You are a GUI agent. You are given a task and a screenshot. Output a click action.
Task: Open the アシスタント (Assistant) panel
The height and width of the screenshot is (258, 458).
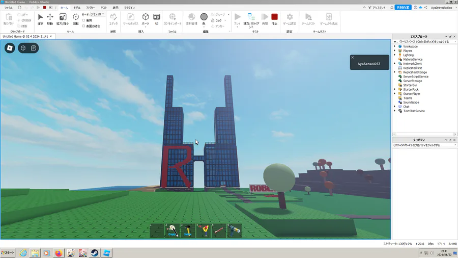click(x=377, y=8)
